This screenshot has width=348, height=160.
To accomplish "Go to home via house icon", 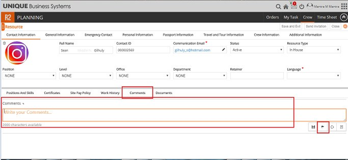I will (286, 7).
